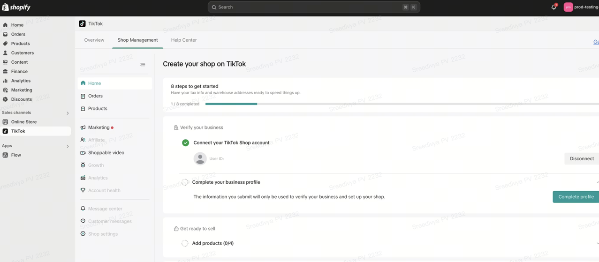Expand the Add products (0/4) row
The image size is (599, 262).
(597, 243)
